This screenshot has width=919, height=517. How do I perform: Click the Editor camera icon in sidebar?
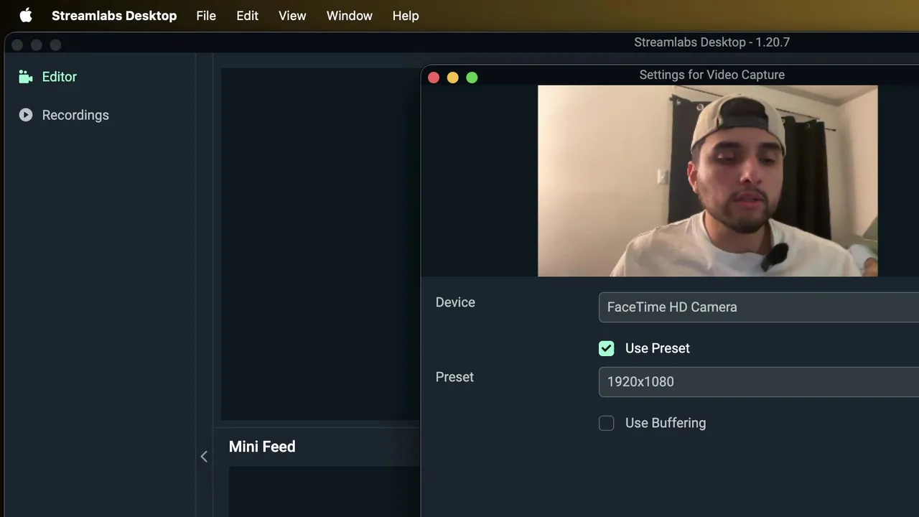pos(26,77)
